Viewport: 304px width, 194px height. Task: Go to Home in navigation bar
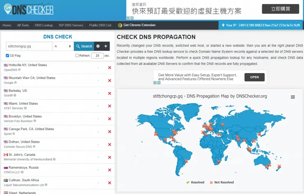click(x=7, y=25)
